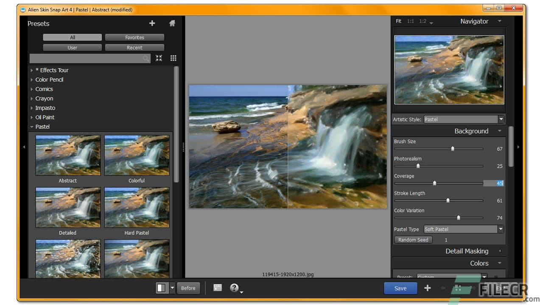This screenshot has width=543, height=305.
Task: Click the add preset plus icon
Action: tap(152, 23)
